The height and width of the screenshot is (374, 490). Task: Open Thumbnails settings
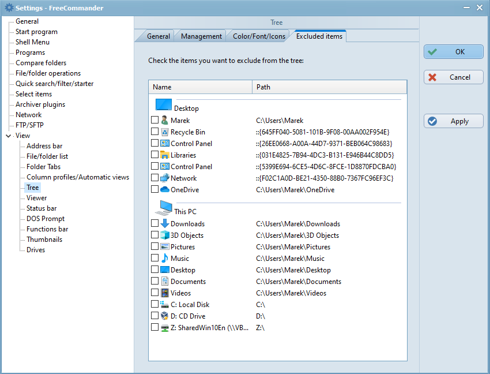[44, 240]
